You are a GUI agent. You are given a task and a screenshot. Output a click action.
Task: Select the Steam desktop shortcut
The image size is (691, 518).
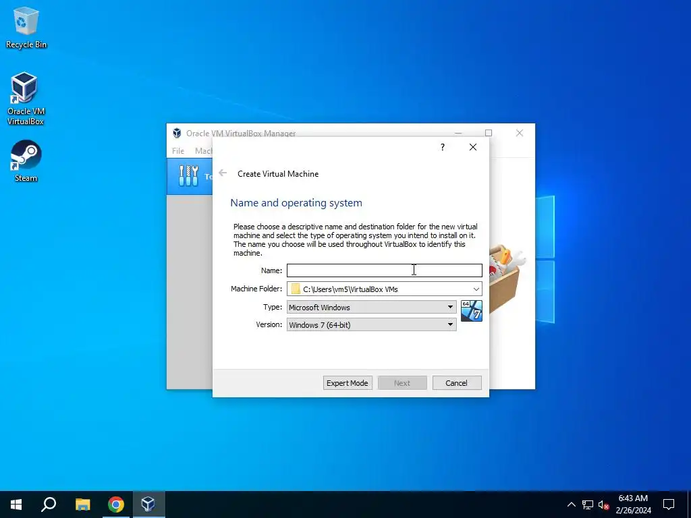pos(26,161)
